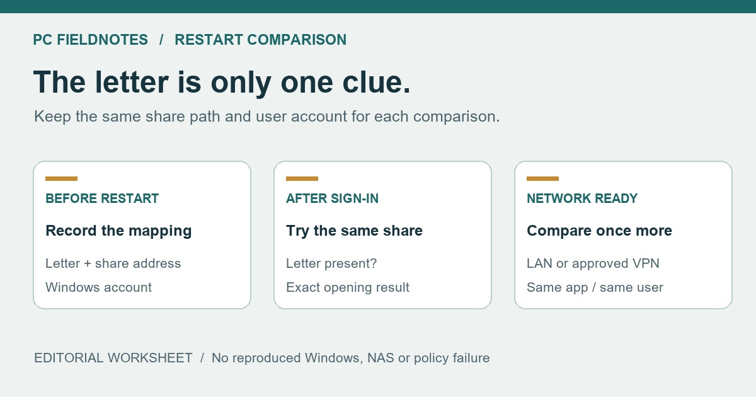Viewport: 756px width, 397px height.
Task: Open the AFTER SIGN-IN card label
Action: click(332, 198)
